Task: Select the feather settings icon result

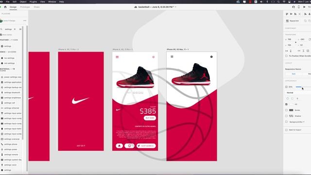Action: click(x=6, y=46)
